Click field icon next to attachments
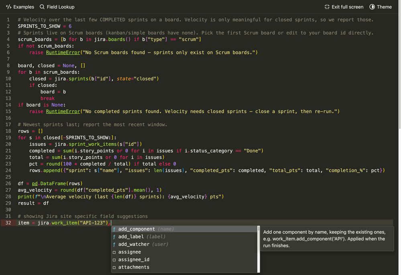401x275 pixels. (x=114, y=267)
